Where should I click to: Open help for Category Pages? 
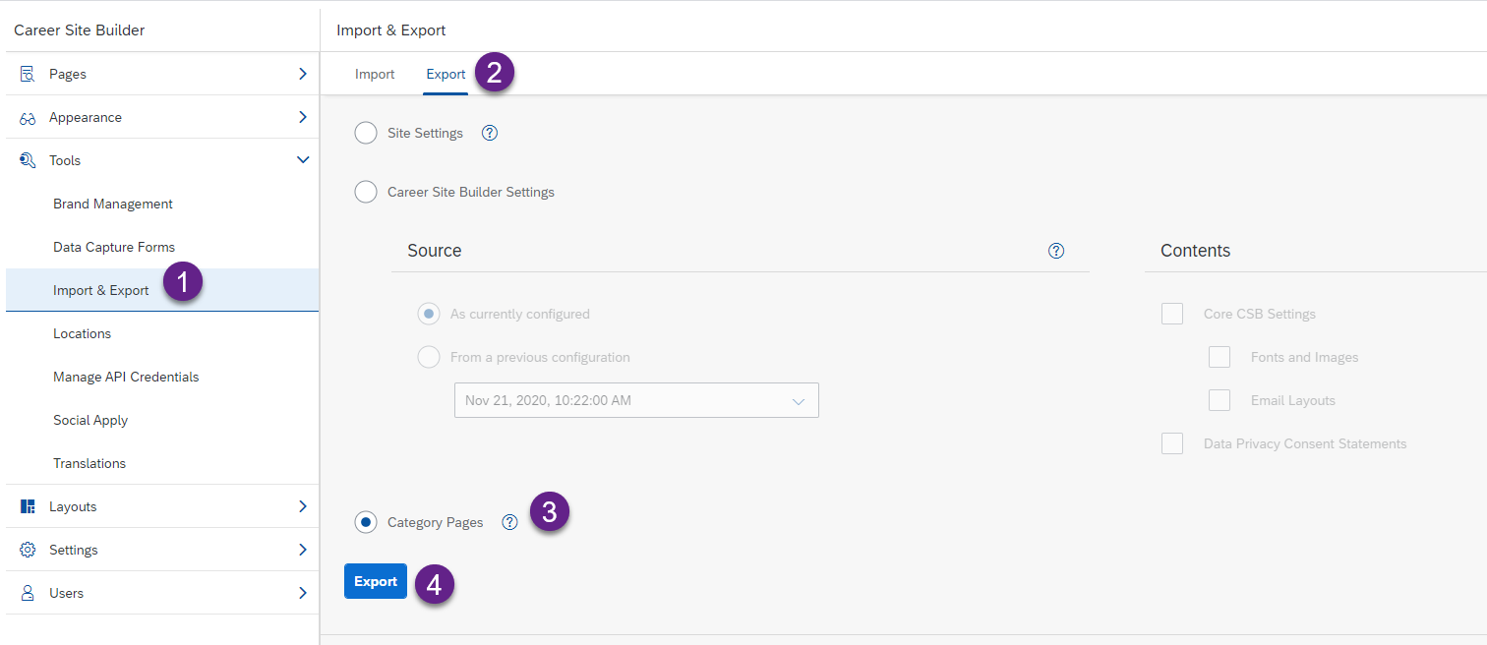pos(509,522)
